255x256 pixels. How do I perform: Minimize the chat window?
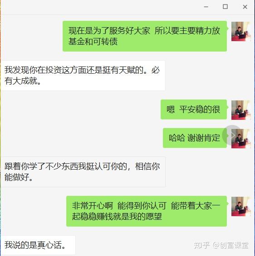tap(206, 7)
